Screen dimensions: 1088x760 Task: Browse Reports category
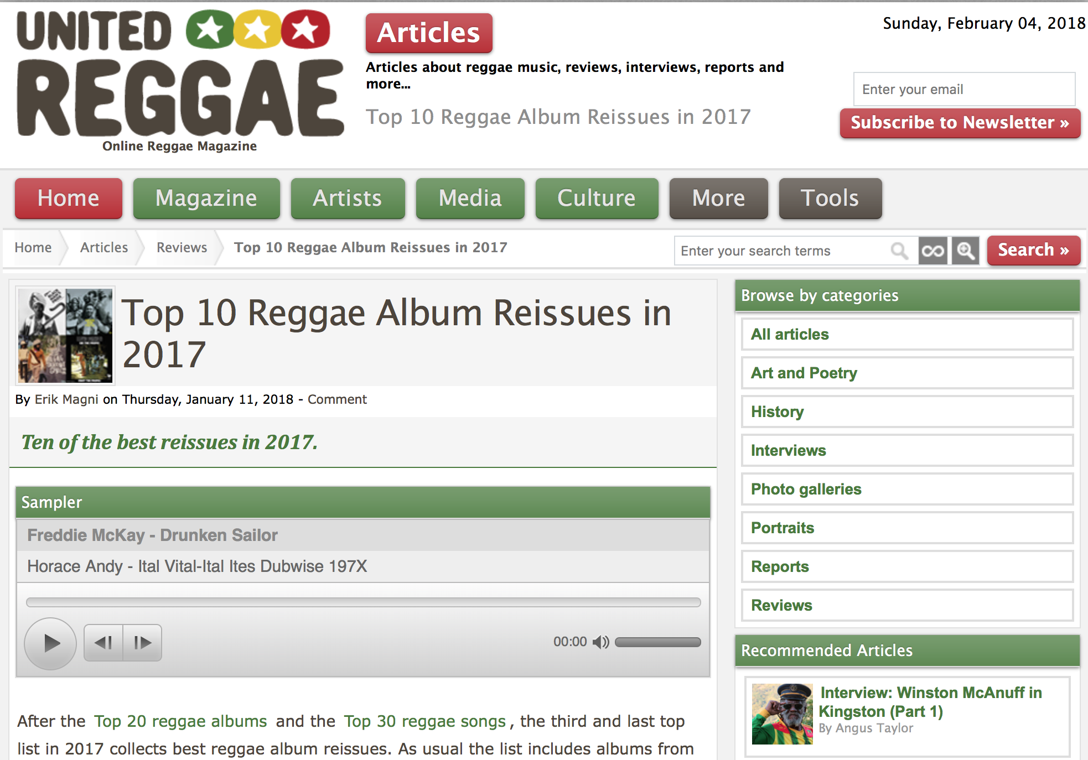coord(908,566)
